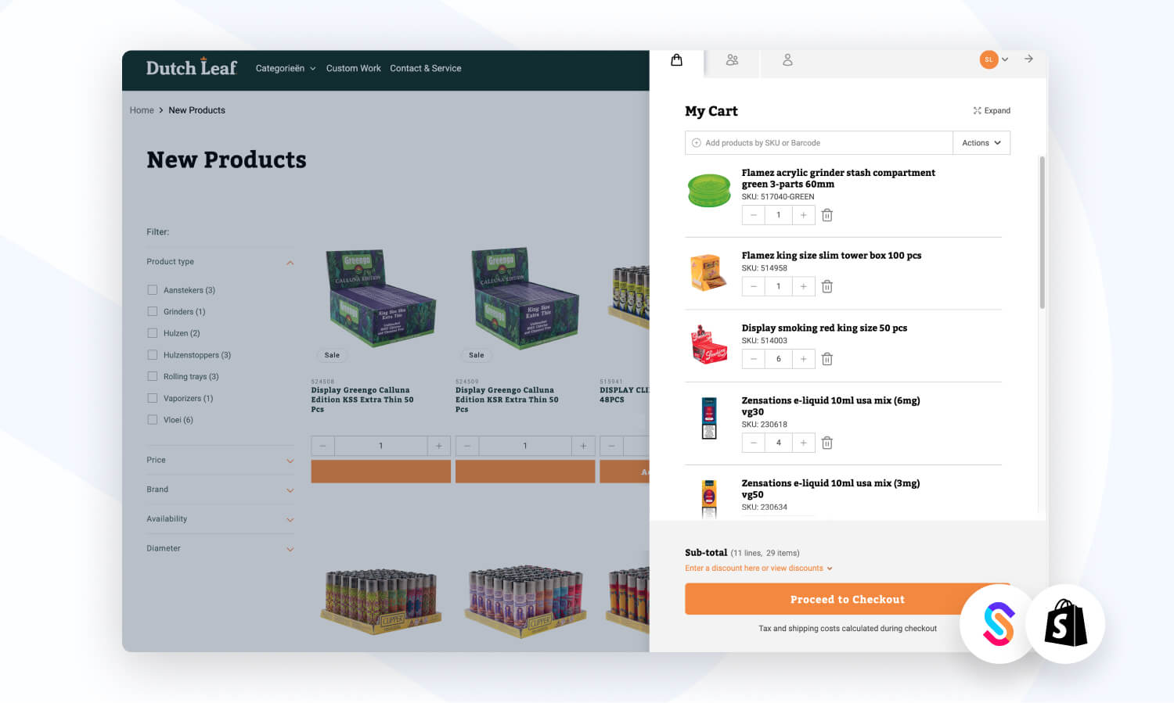The height and width of the screenshot is (703, 1174).
Task: Decrease Display smoking red quantity
Action: pyautogui.click(x=753, y=359)
